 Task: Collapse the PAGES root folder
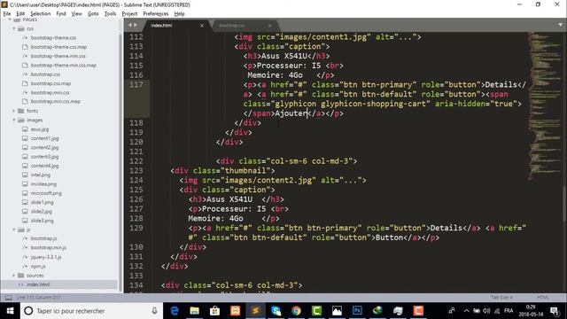click(10, 19)
